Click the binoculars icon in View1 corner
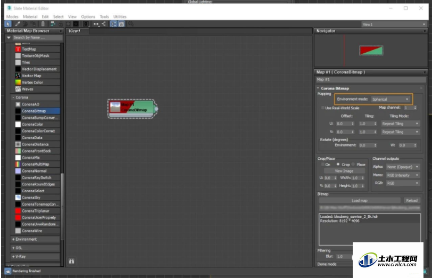Screen dimensions: 432x278 (71, 261)
